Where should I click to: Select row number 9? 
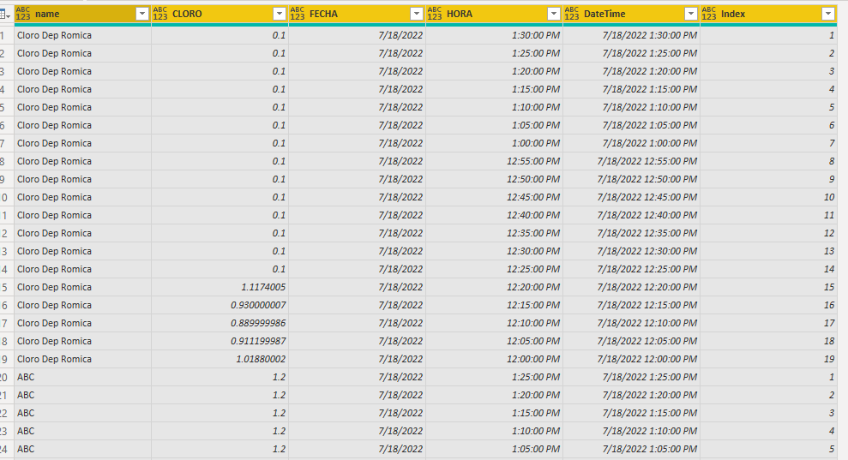[7, 179]
